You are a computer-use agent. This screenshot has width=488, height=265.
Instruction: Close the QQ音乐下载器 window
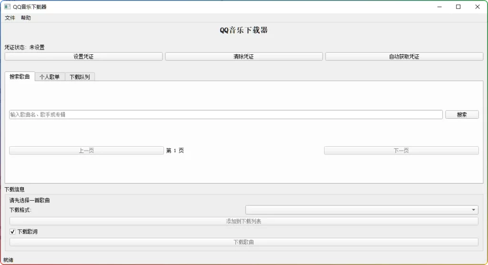point(478,7)
